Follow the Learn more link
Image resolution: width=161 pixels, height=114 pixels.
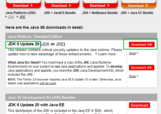[x=107, y=54]
